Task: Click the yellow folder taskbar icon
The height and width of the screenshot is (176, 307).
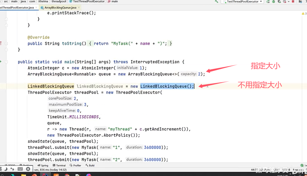Action: pyautogui.click(x=24, y=175)
